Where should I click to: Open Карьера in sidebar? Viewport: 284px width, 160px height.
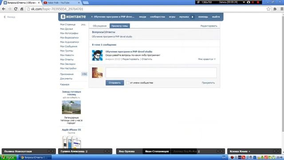pos(65,84)
